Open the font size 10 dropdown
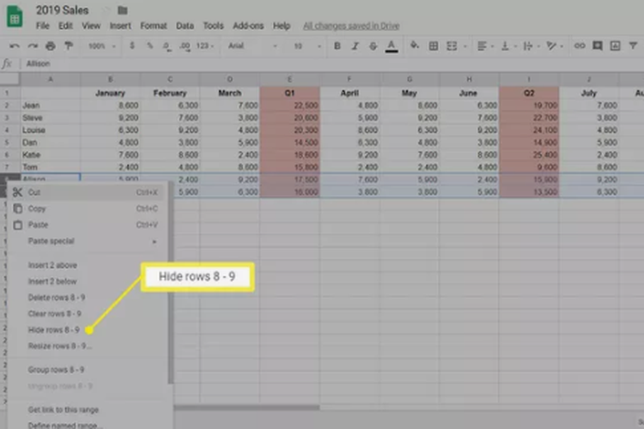The image size is (644, 429). coord(307,46)
